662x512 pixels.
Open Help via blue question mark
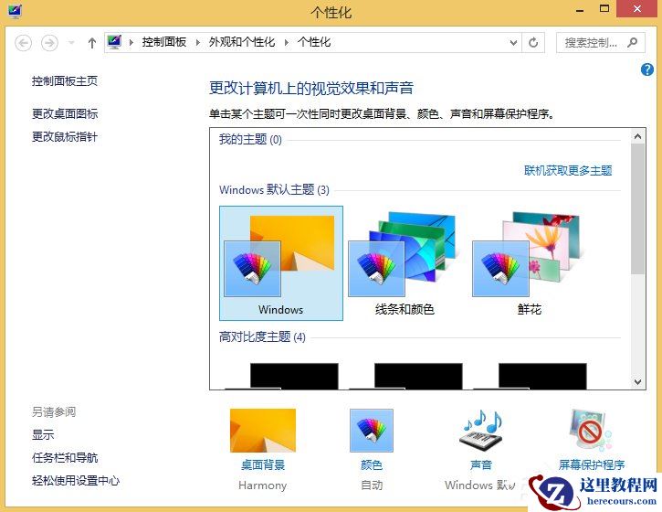tap(646, 69)
